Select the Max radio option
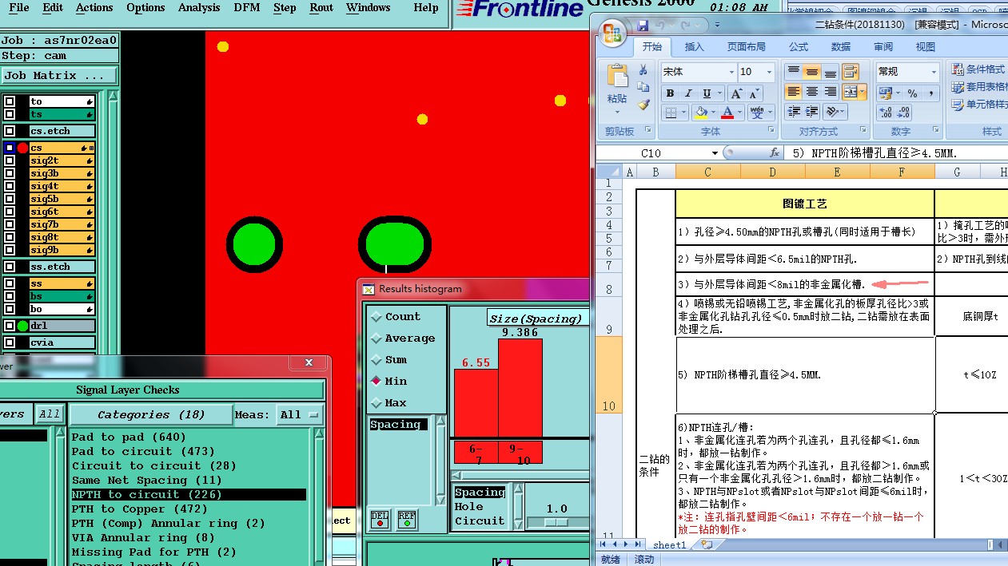1008x566 pixels. pyautogui.click(x=376, y=402)
